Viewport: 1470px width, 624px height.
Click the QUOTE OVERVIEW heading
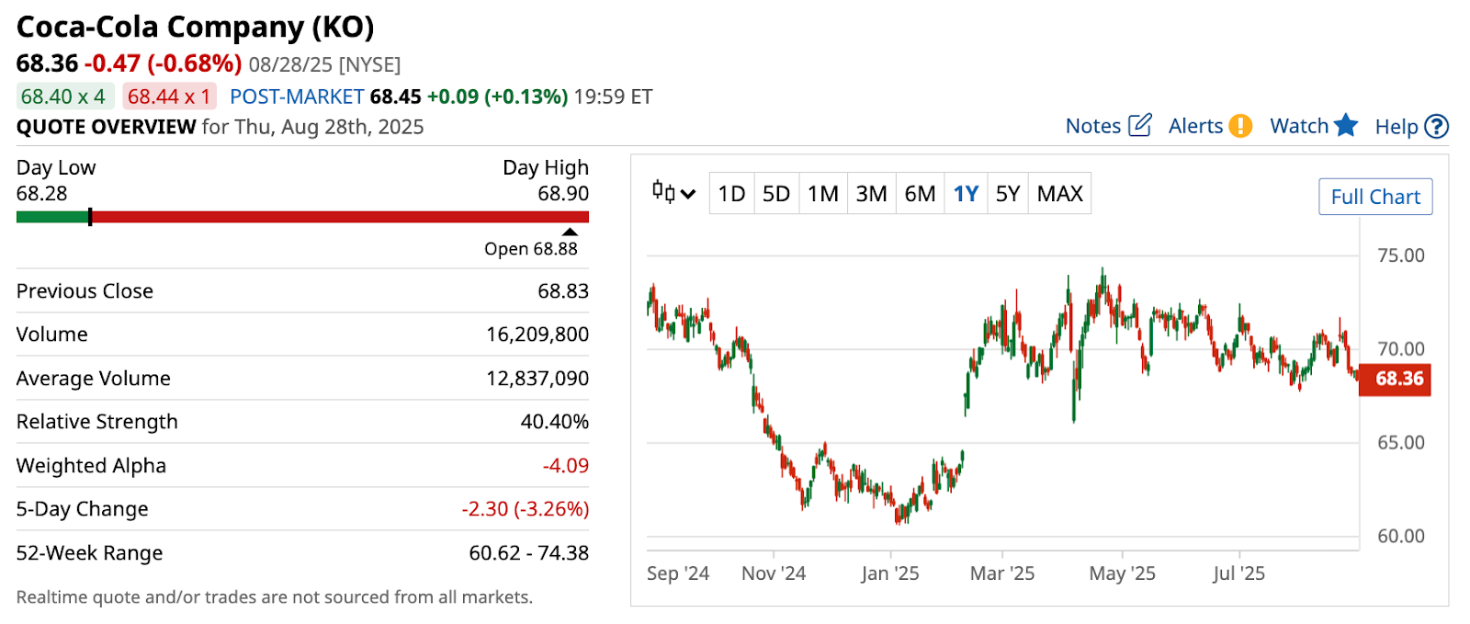point(106,127)
